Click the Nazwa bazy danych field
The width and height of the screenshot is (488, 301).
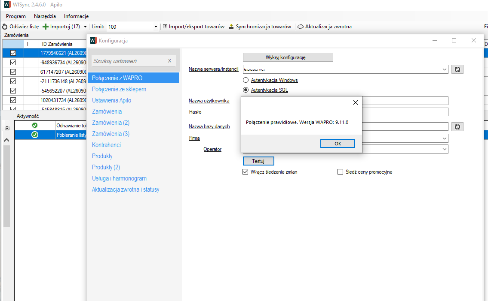coord(405,126)
